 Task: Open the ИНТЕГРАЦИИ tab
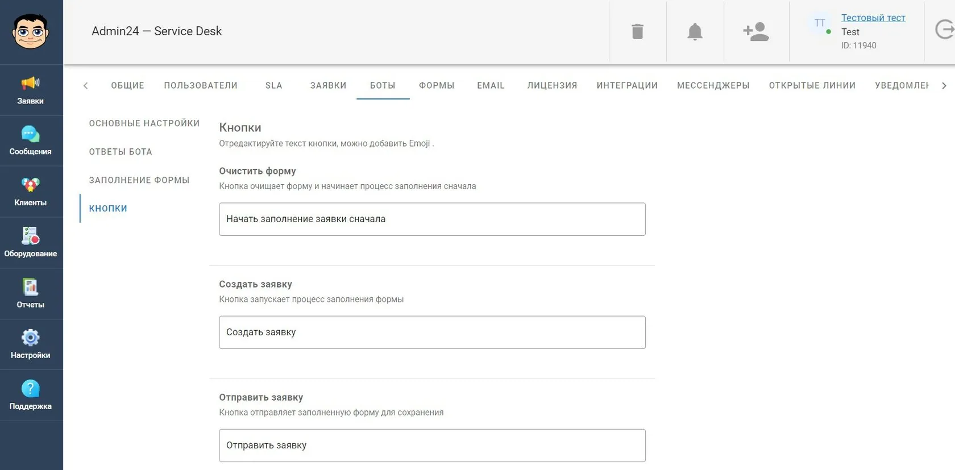click(x=627, y=85)
